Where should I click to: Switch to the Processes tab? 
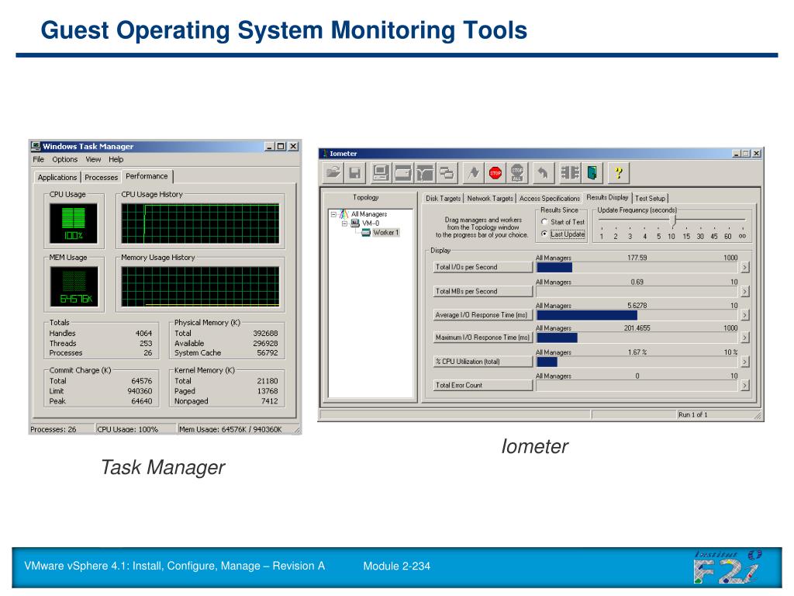[102, 178]
